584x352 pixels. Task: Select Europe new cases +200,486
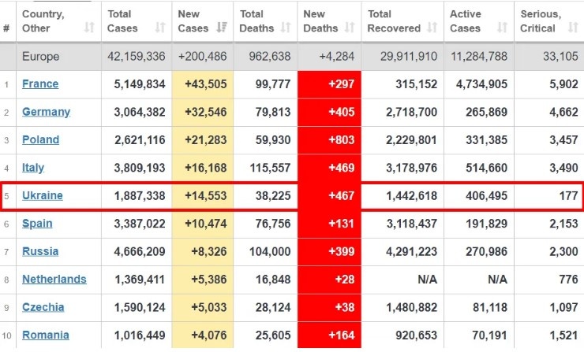[202, 57]
